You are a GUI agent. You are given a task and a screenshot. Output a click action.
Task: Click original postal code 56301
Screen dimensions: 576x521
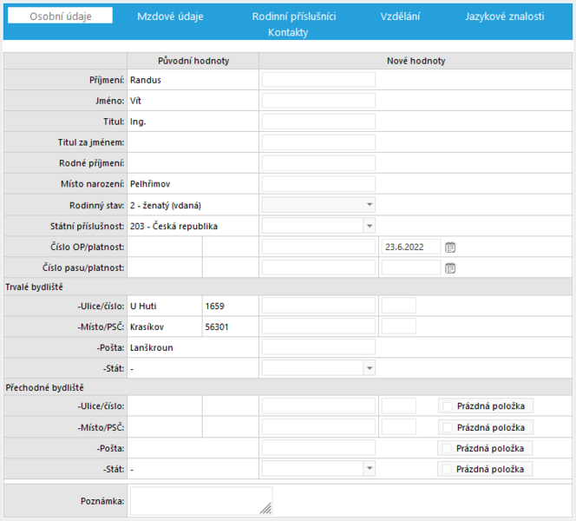point(217,326)
